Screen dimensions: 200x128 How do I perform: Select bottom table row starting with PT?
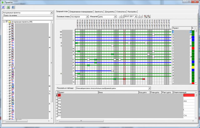click(x=125, y=101)
